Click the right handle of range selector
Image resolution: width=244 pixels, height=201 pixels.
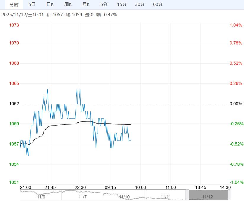click(229, 195)
